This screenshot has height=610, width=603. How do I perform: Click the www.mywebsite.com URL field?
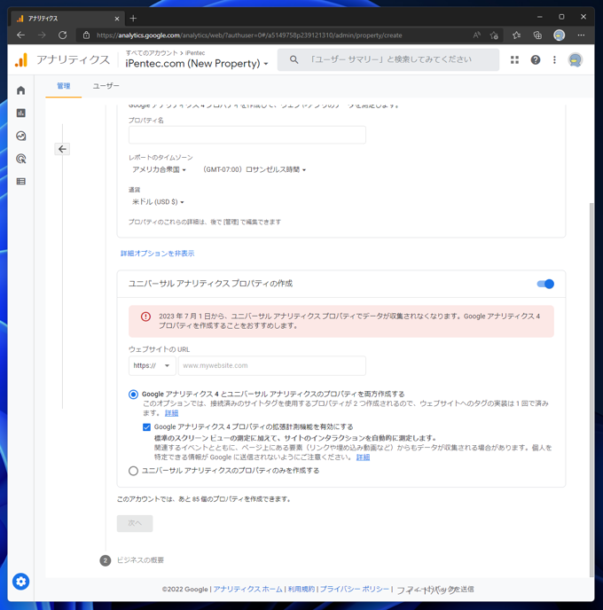[272, 365]
